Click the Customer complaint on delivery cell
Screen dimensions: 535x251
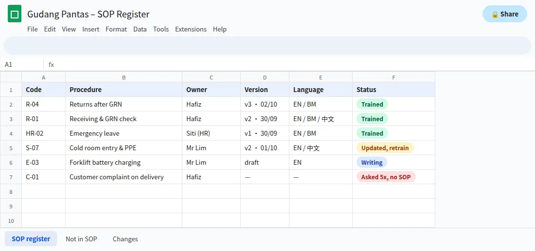(x=124, y=177)
